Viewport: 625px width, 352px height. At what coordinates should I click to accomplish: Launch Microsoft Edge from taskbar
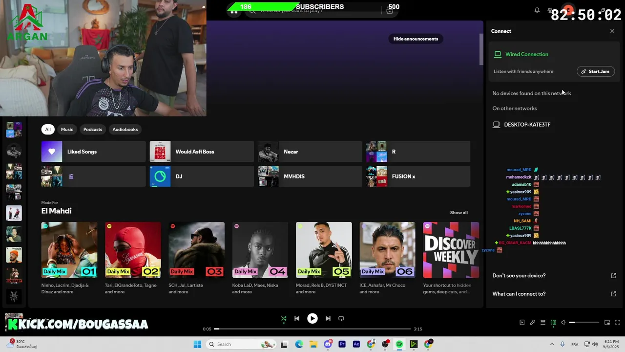pos(299,344)
